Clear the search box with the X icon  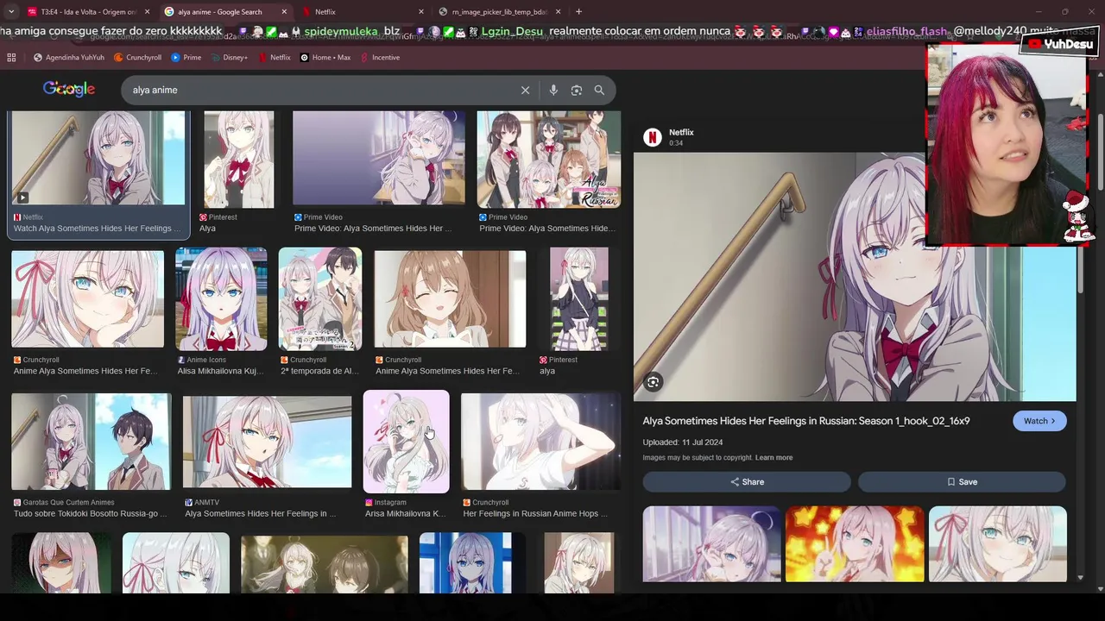(x=525, y=90)
